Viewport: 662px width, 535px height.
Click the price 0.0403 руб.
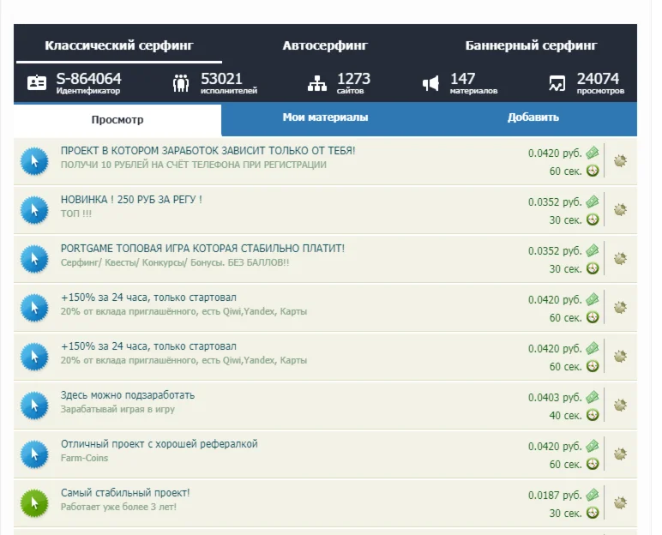click(555, 398)
